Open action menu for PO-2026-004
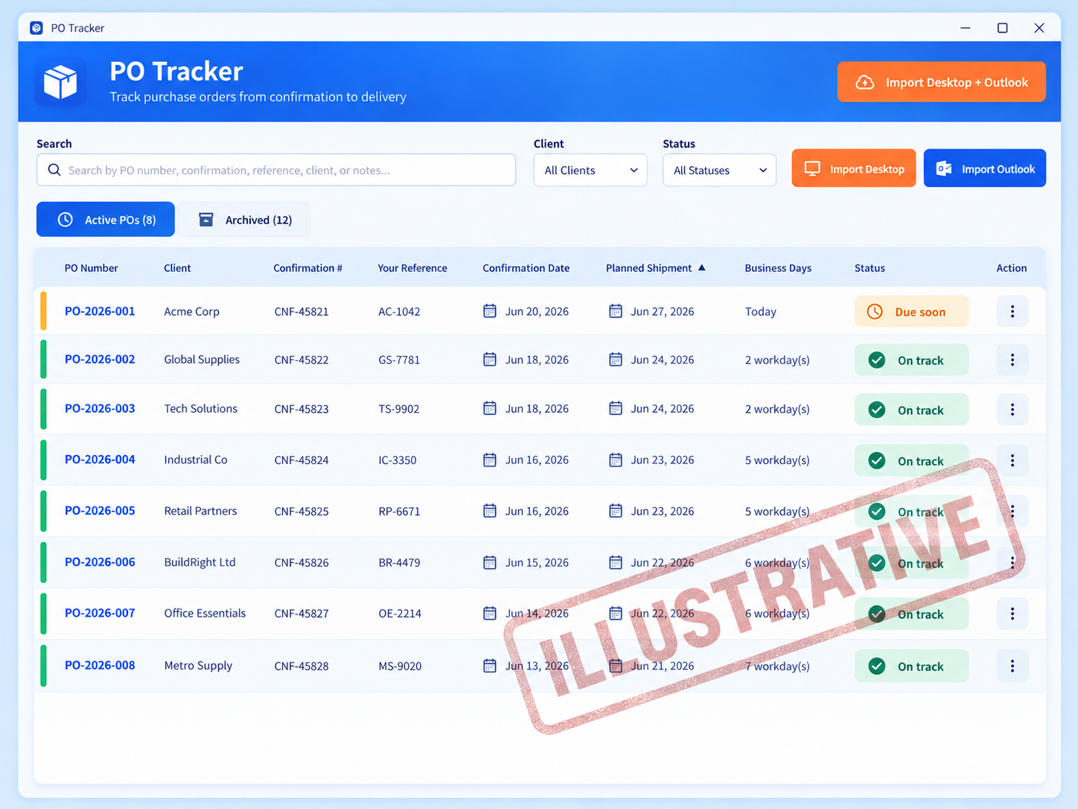Image resolution: width=1078 pixels, height=809 pixels. pos(1012,460)
